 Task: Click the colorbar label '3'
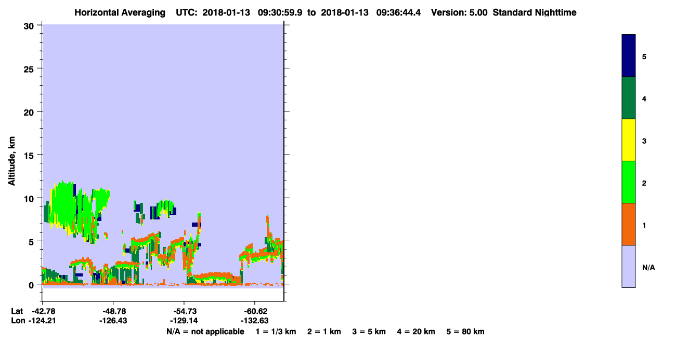pos(644,141)
